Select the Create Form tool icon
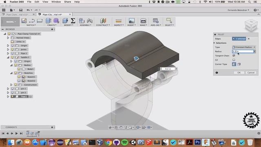 pyautogui.click(x=56, y=21)
